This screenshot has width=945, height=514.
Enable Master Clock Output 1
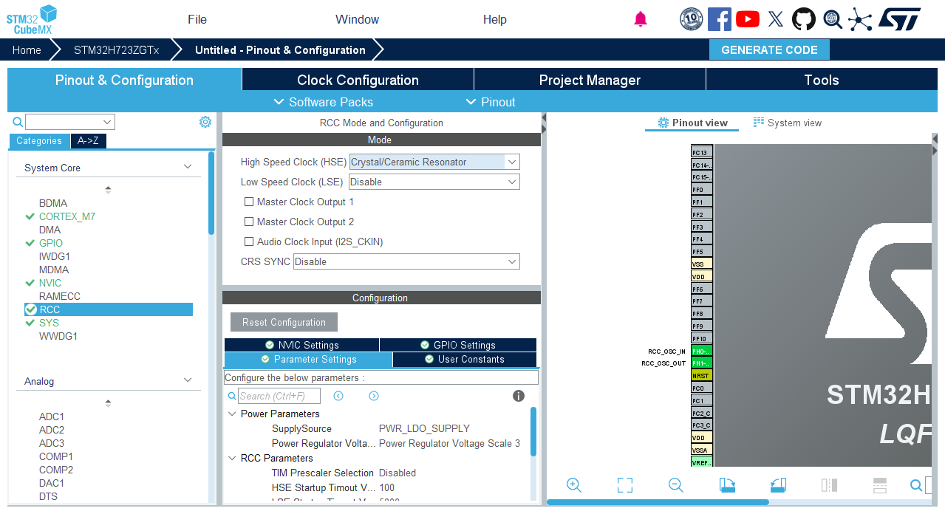(x=249, y=202)
